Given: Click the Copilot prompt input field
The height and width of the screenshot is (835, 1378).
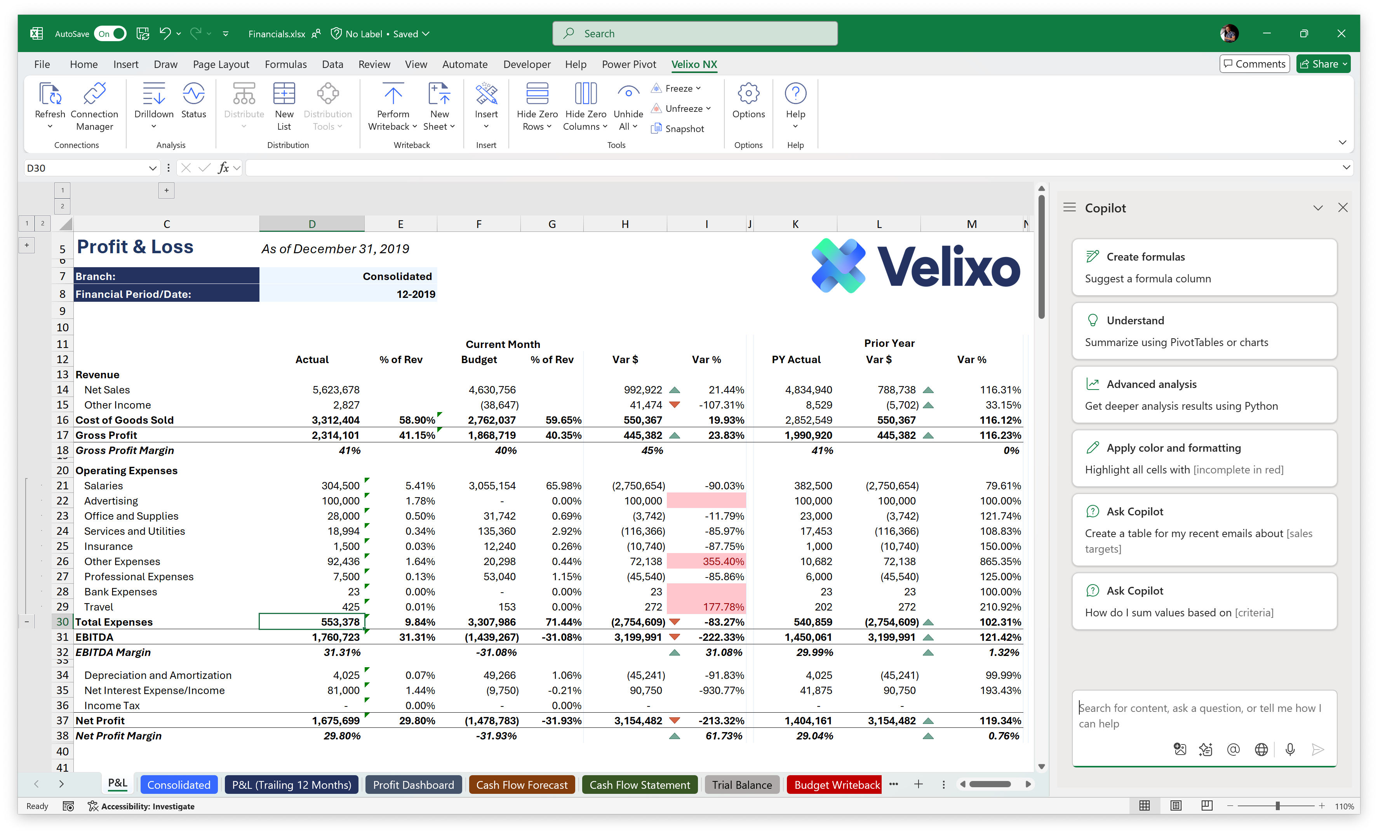Looking at the screenshot, I should click(1200, 715).
